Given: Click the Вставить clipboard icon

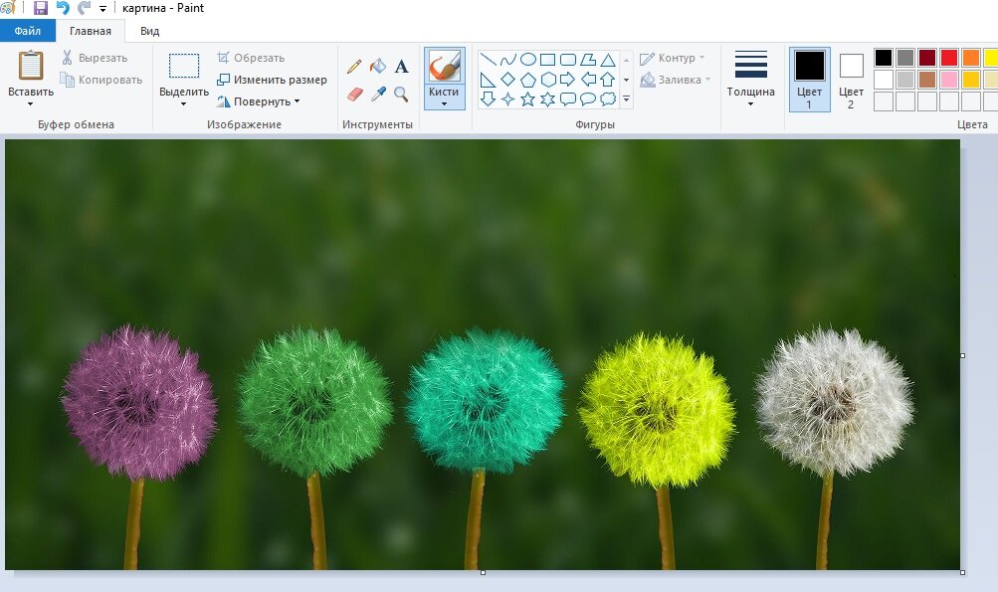Looking at the screenshot, I should coord(31,66).
